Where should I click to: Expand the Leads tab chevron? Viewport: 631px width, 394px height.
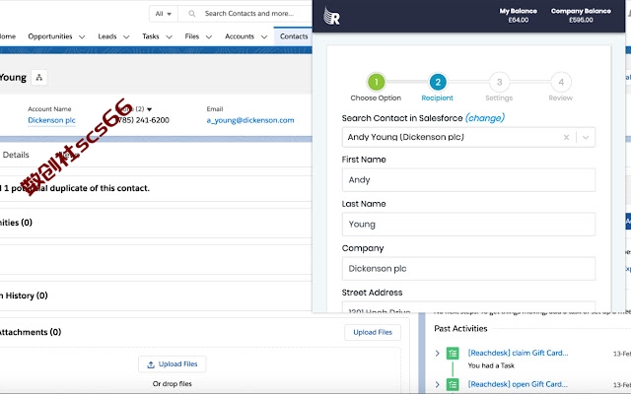[126, 36]
